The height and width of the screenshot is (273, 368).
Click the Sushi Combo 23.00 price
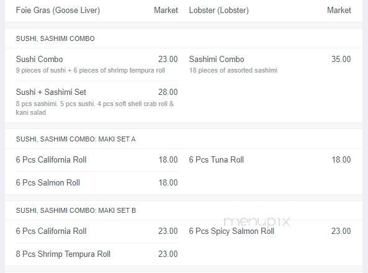[168, 59]
